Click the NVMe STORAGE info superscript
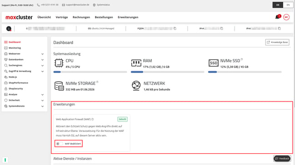Image resolution: width=295 pixels, height=165 pixels. (97, 82)
